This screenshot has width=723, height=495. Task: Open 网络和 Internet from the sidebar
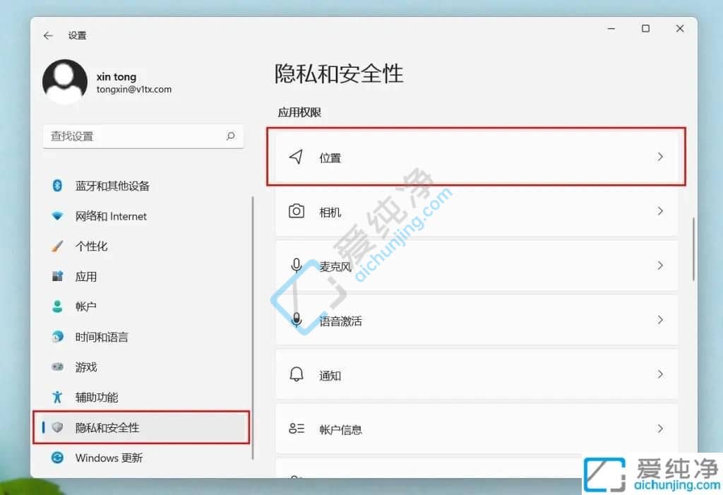(111, 216)
